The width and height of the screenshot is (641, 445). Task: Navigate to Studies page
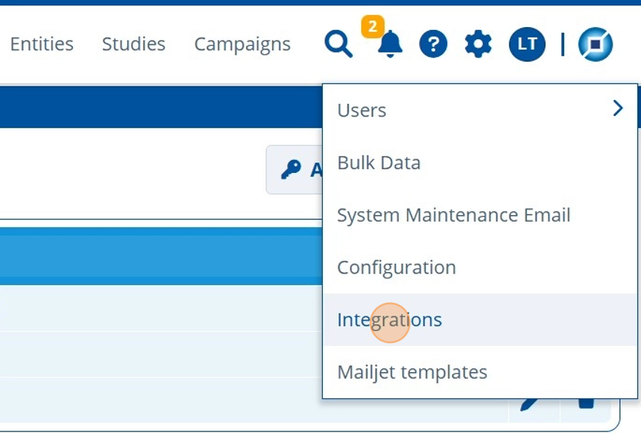coord(133,44)
